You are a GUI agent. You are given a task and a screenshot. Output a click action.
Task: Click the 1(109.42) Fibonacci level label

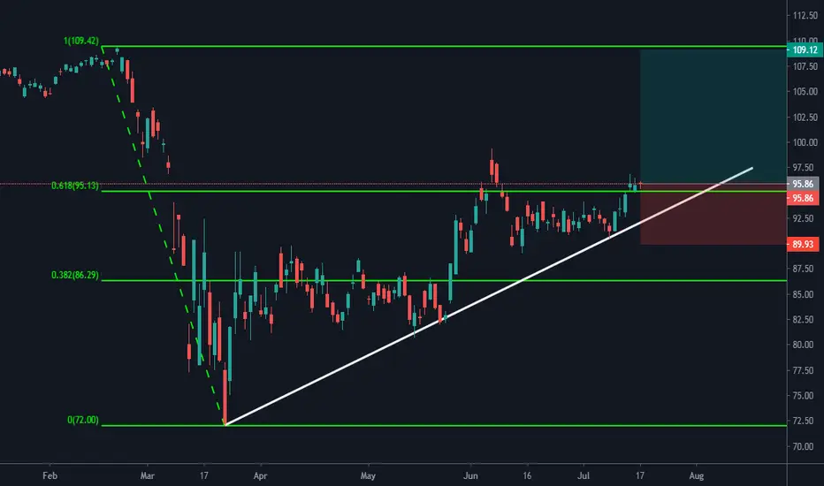pos(81,41)
